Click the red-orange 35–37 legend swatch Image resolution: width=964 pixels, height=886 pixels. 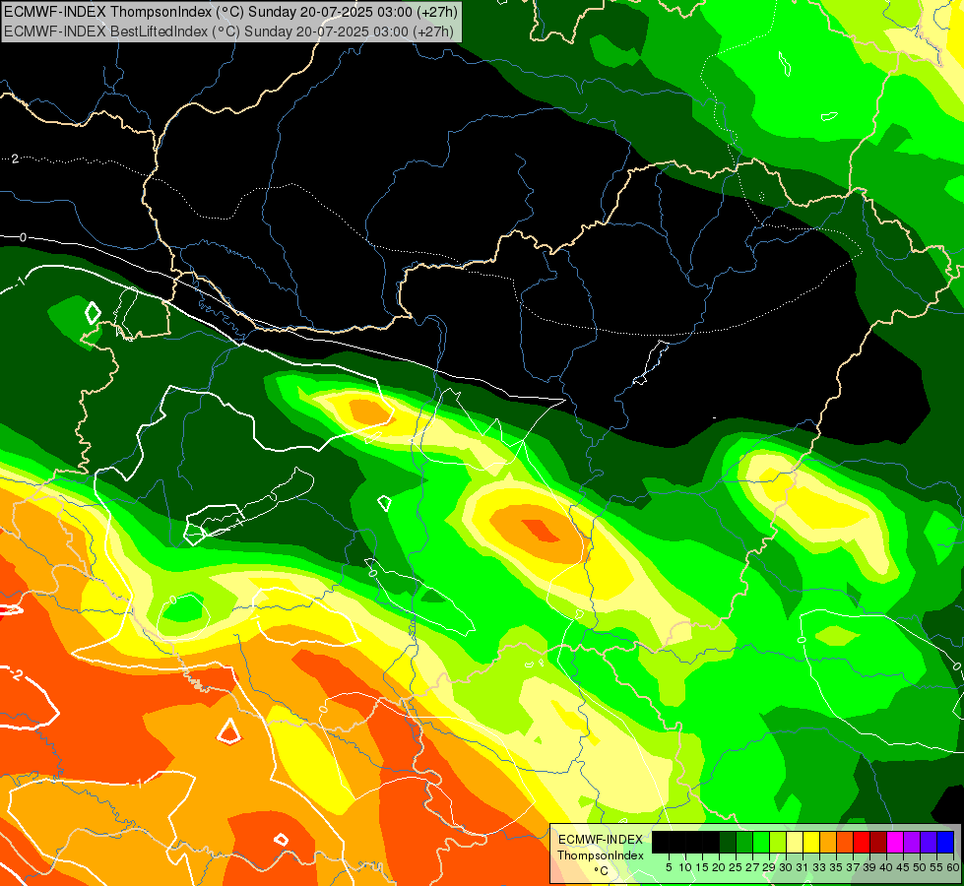tap(845, 842)
